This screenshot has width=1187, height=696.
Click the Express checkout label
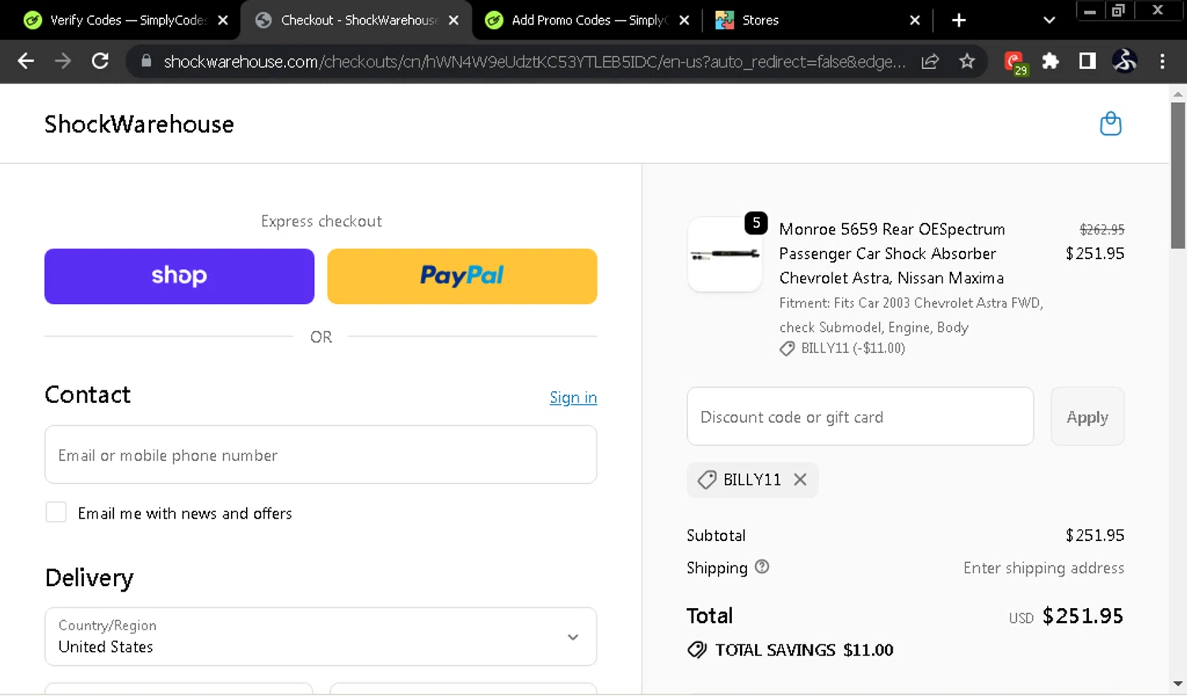click(x=321, y=222)
